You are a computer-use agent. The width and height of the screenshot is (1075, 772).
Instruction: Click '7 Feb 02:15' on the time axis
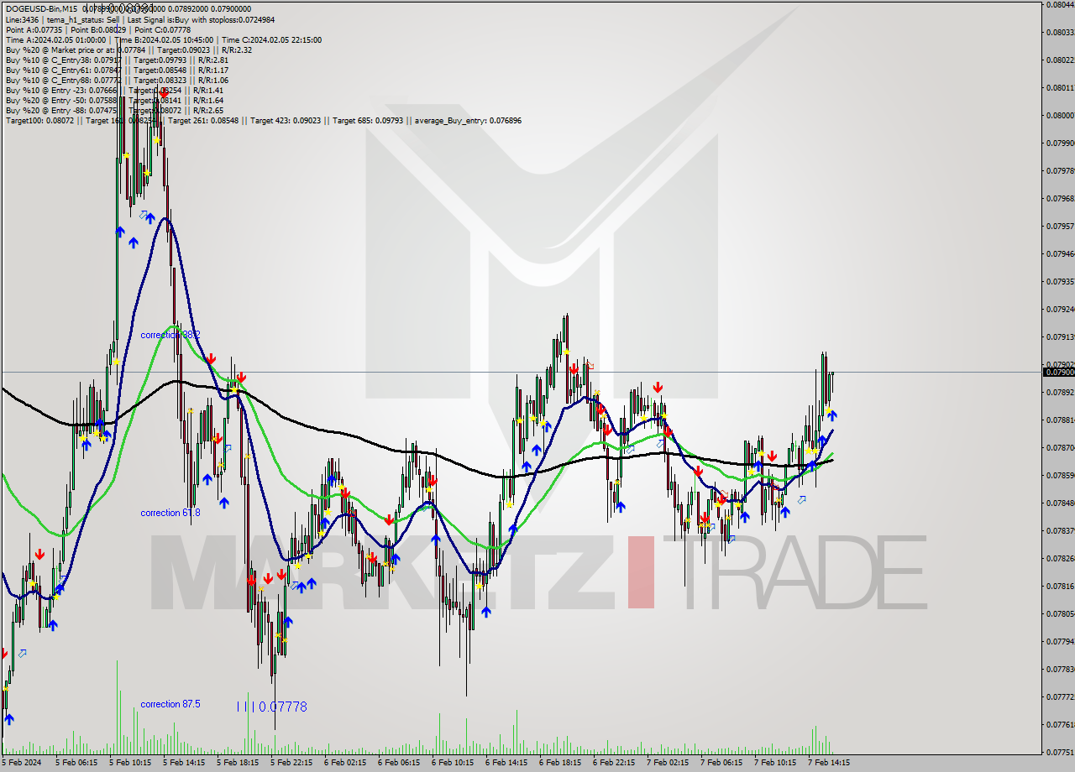(x=668, y=763)
